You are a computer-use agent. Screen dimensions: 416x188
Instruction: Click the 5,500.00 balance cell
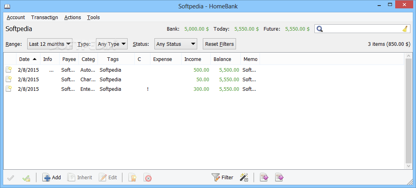[229, 70]
